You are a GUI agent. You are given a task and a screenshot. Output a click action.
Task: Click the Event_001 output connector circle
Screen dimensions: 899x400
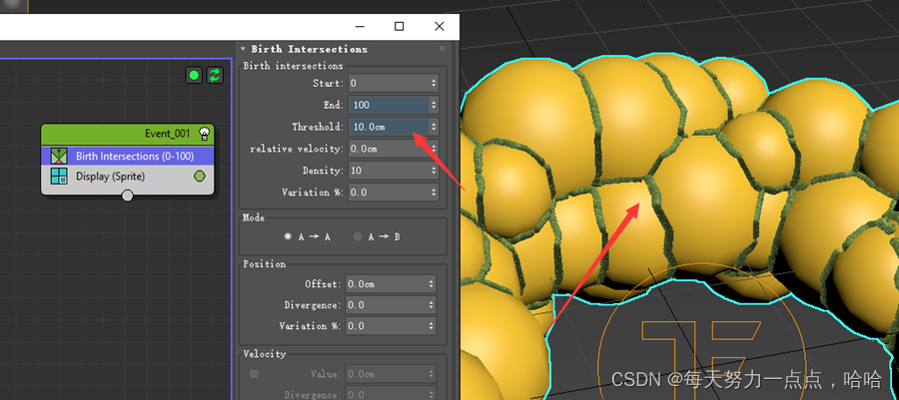tap(128, 196)
